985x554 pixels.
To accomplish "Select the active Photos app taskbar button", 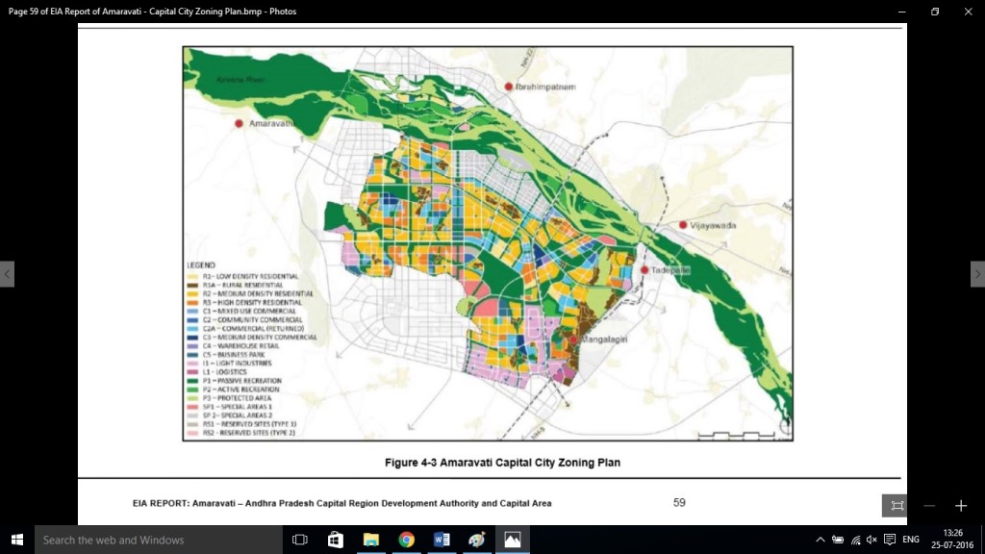I will pyautogui.click(x=513, y=540).
